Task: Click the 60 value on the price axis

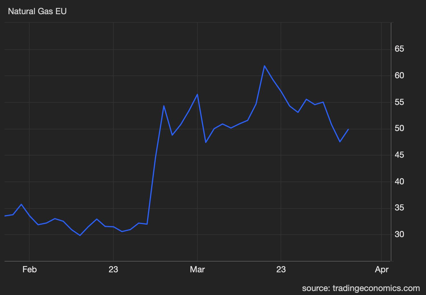Action: [399, 75]
